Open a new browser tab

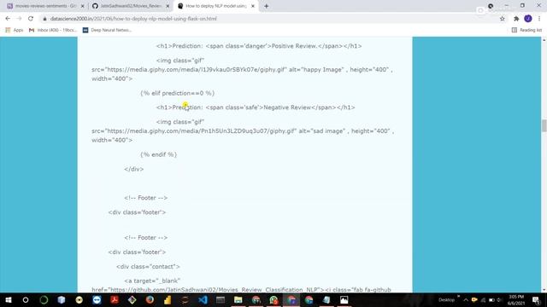[x=266, y=6]
